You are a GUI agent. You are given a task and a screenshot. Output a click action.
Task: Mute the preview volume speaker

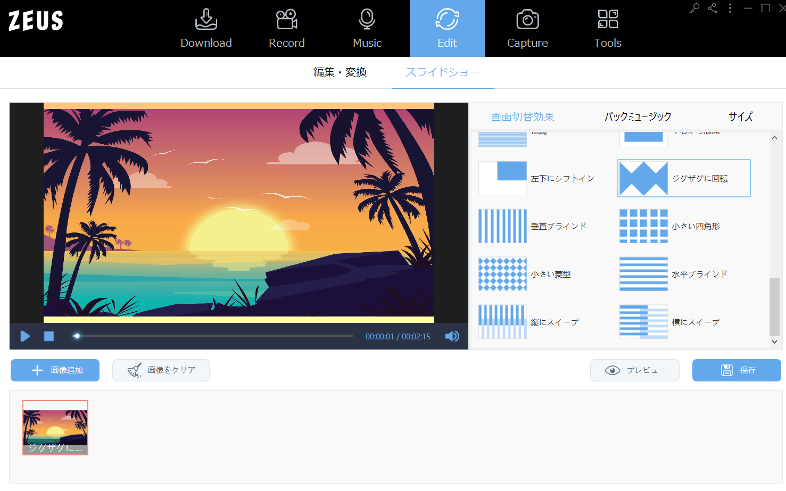(452, 336)
